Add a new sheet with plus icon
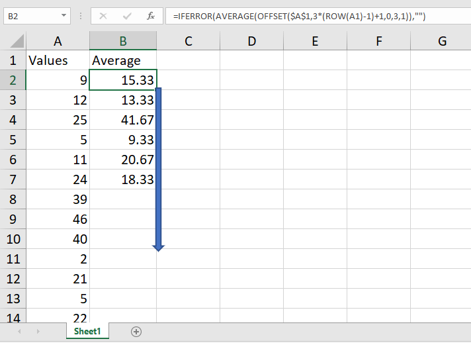 [136, 332]
